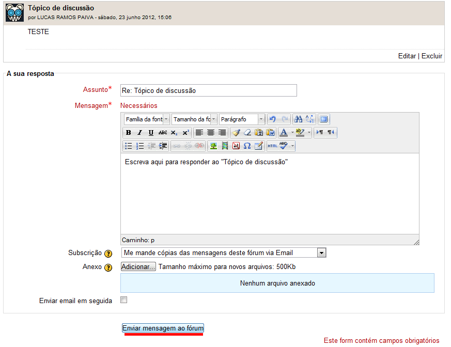Toggle underline formatting
Screen dimensions: 451x347
pos(151,133)
